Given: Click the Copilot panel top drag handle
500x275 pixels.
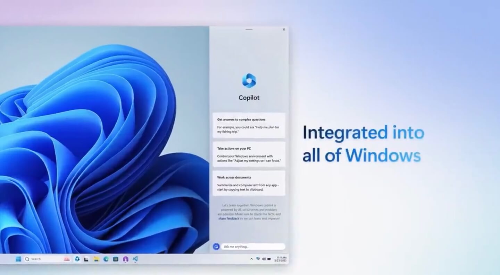Looking at the screenshot, I should (x=249, y=29).
